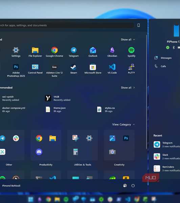
Task: Open the Outlook pinned app
Action: (x=93, y=52)
